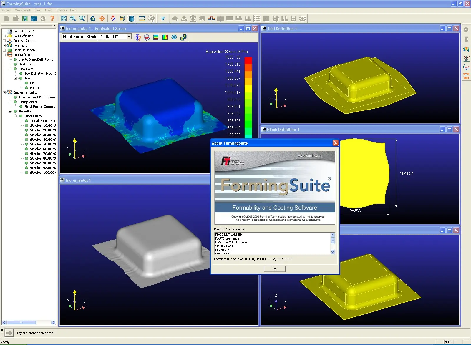The image size is (471, 345).
Task: Select the Rotate view tool
Action: coord(93,19)
